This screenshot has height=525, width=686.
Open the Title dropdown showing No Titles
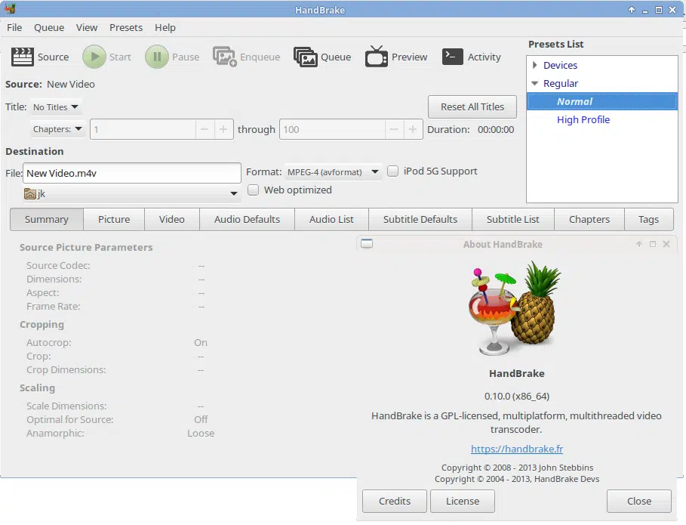point(56,107)
